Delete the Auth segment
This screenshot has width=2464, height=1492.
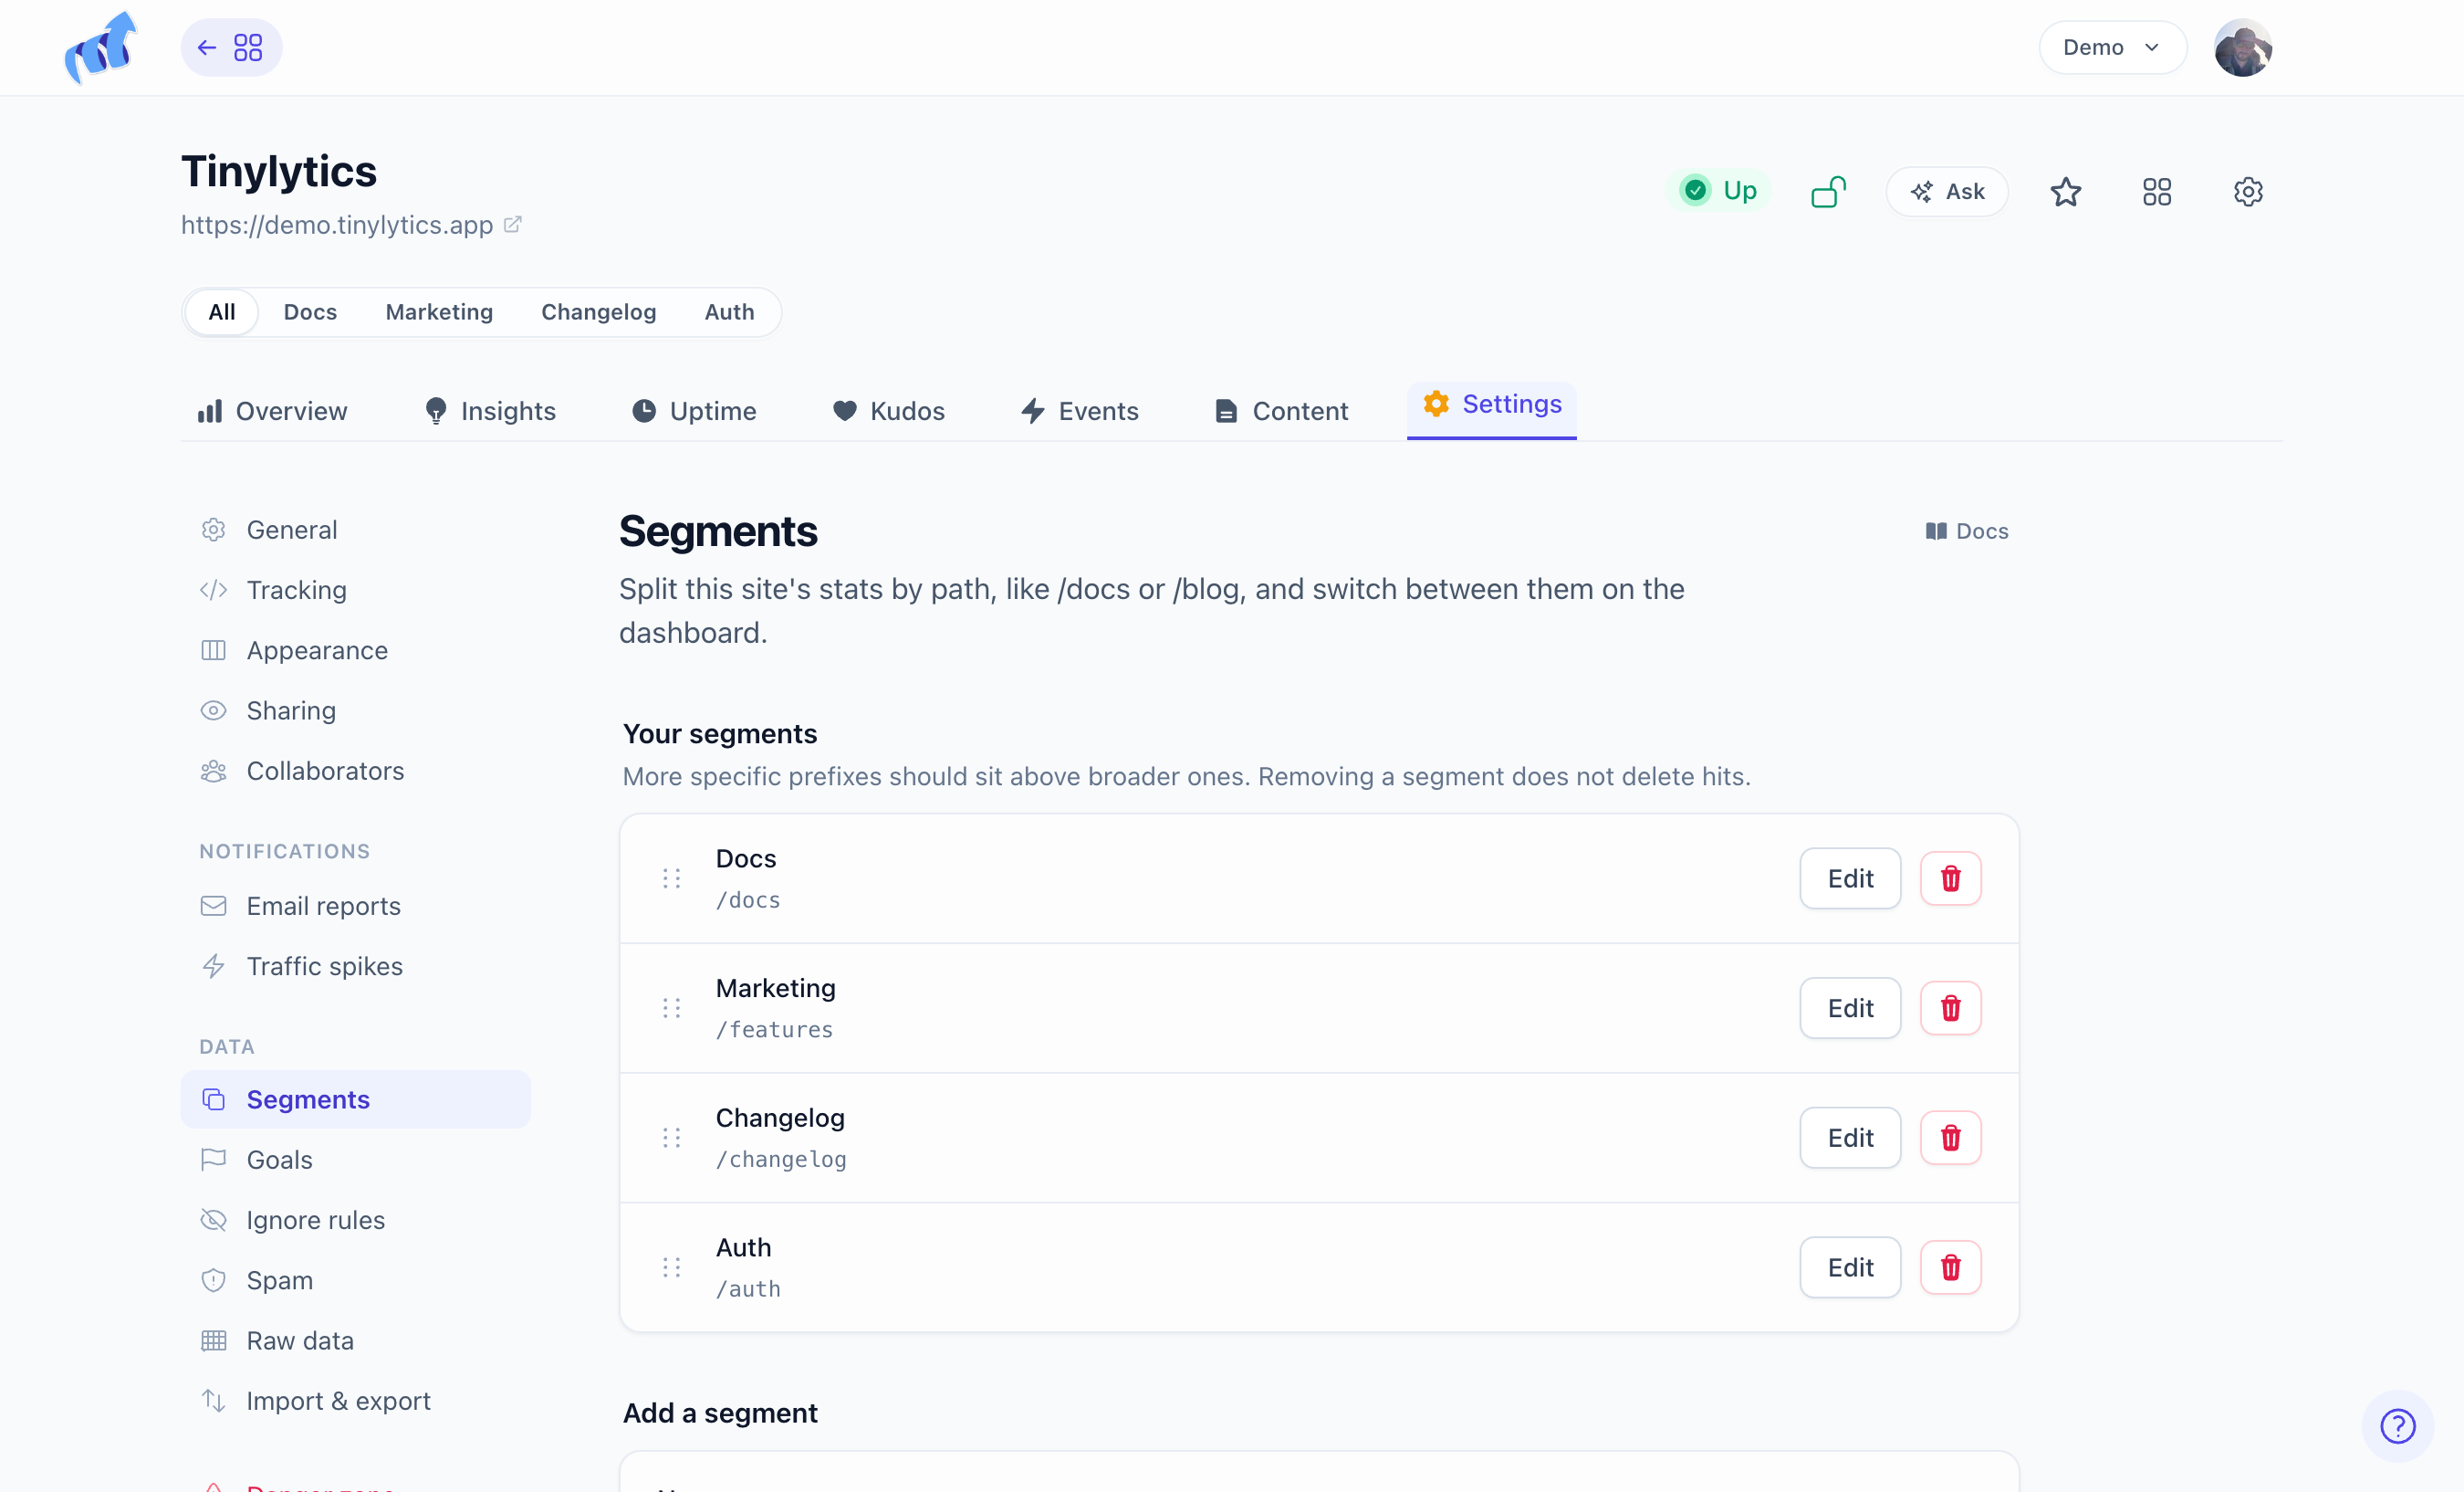coord(1950,1268)
